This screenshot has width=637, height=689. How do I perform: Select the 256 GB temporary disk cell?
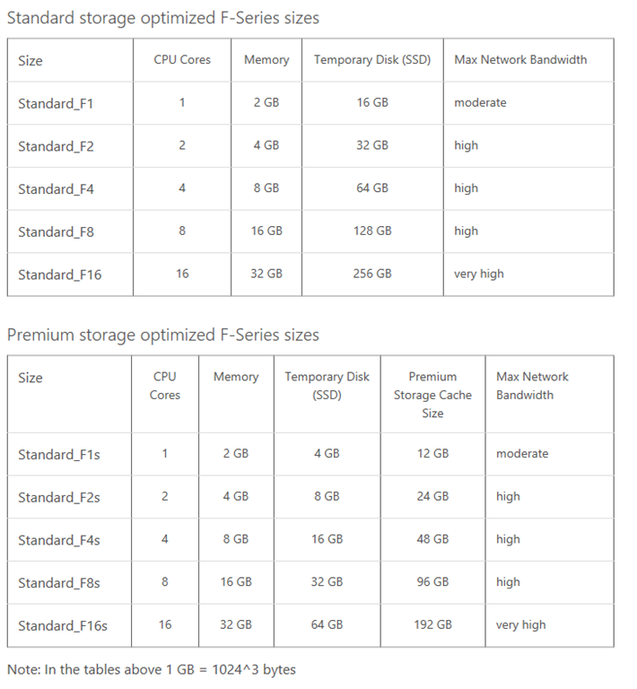pos(372,274)
